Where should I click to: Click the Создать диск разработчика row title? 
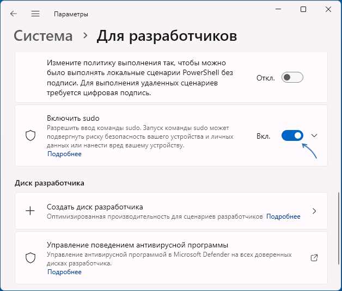pos(95,207)
